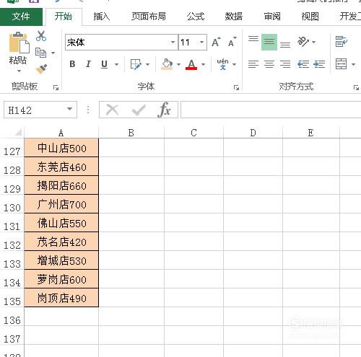The image size is (361, 357).
Task: Select cell 岗顶店490
Action: (61, 298)
